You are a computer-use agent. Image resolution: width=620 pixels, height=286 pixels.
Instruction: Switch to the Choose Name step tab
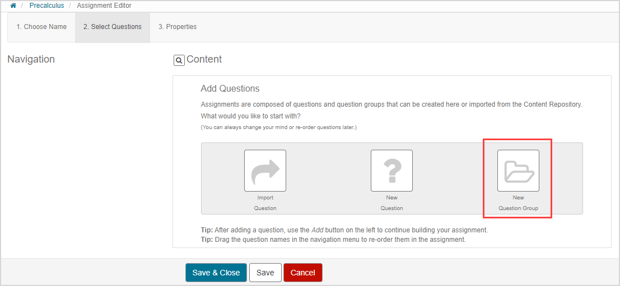click(41, 27)
